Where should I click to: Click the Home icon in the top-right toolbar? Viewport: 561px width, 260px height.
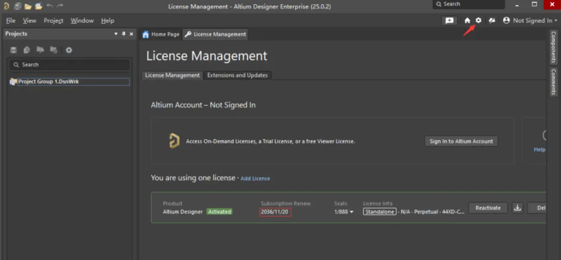[468, 21]
